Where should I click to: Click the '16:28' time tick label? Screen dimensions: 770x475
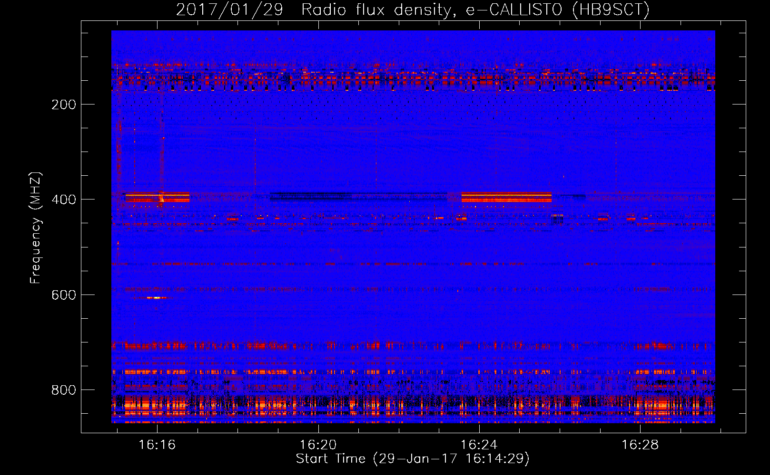pos(641,445)
